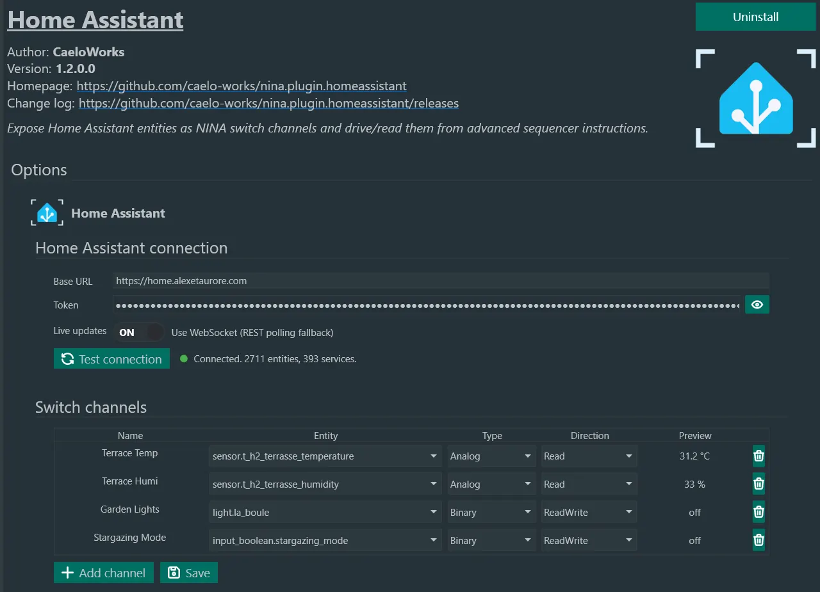Screen dimensions: 820x592
Task: Click the Token password field
Action: (x=428, y=305)
